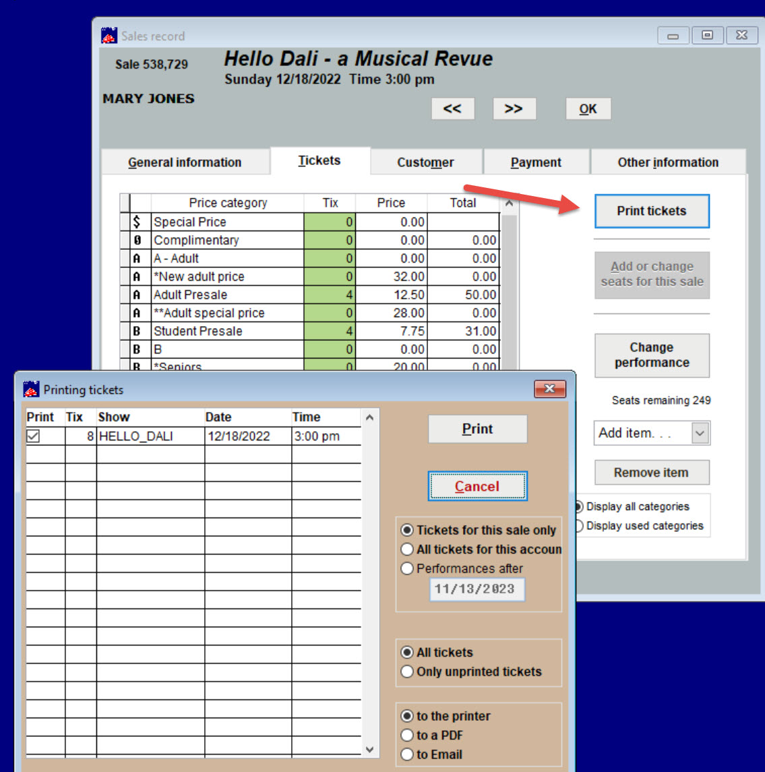Maximize the Sales record window

coord(707,36)
